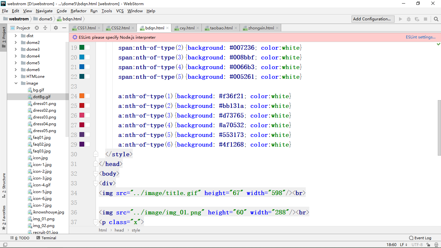441x248 pixels.
Task: Open the 6: TODO tool window
Action: tap(20, 238)
